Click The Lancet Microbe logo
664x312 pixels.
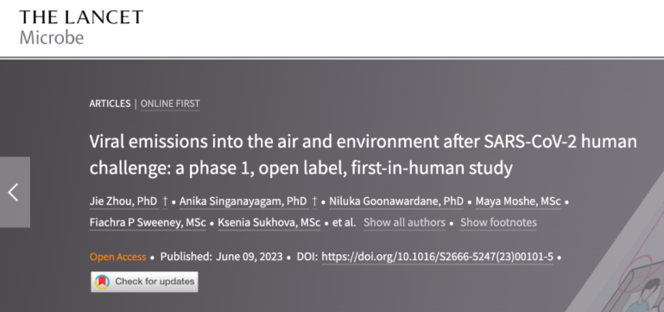click(81, 27)
